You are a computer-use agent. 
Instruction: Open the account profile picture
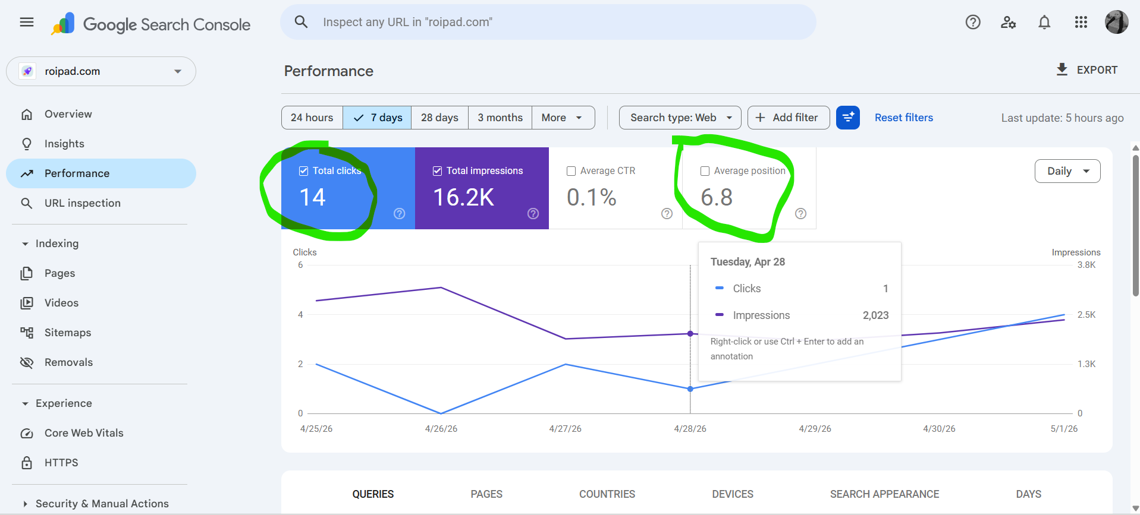(x=1117, y=22)
